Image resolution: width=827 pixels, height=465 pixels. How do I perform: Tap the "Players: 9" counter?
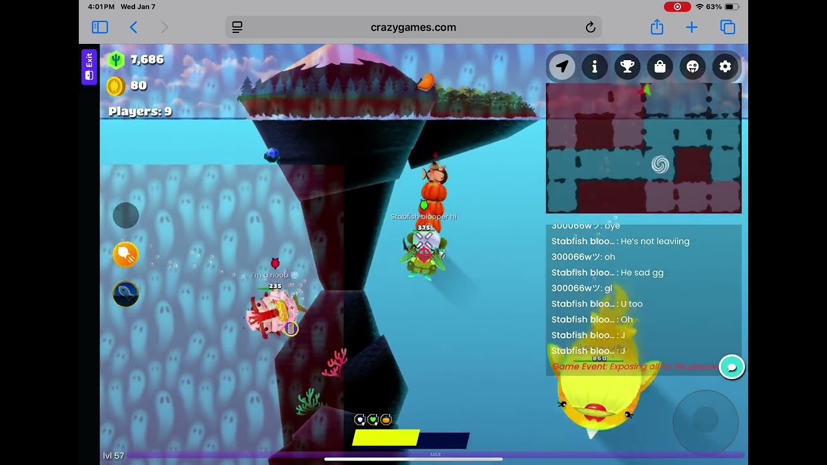(140, 111)
